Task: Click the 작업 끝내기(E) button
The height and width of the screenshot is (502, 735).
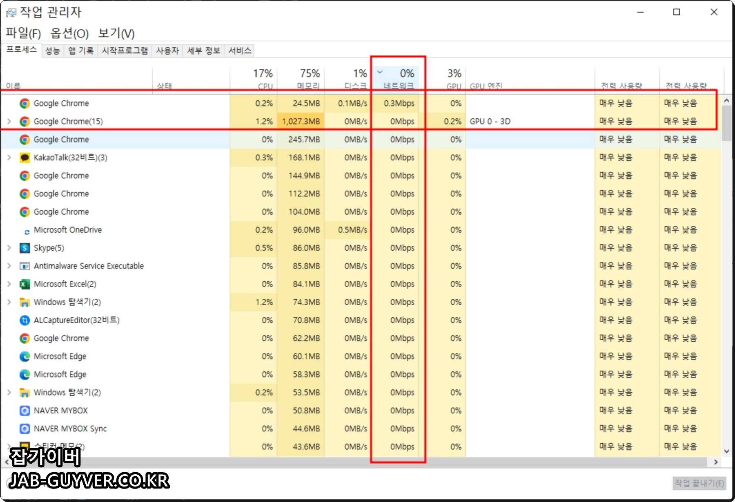Action: (699, 483)
